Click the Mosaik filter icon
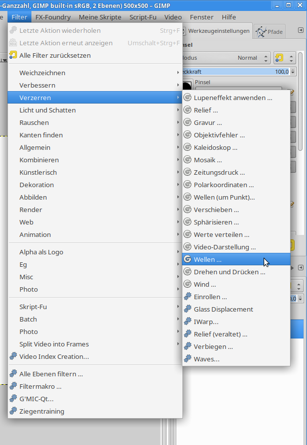Screen dimensions: 307x445 [187, 160]
